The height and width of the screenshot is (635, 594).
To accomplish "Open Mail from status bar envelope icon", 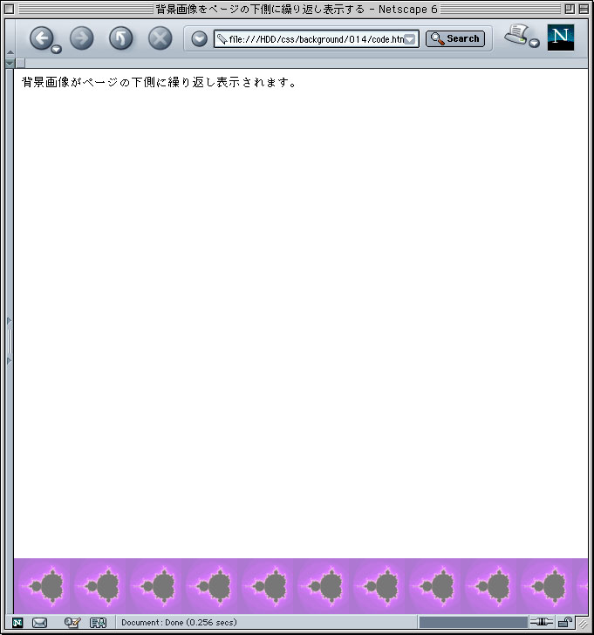I will point(39,623).
